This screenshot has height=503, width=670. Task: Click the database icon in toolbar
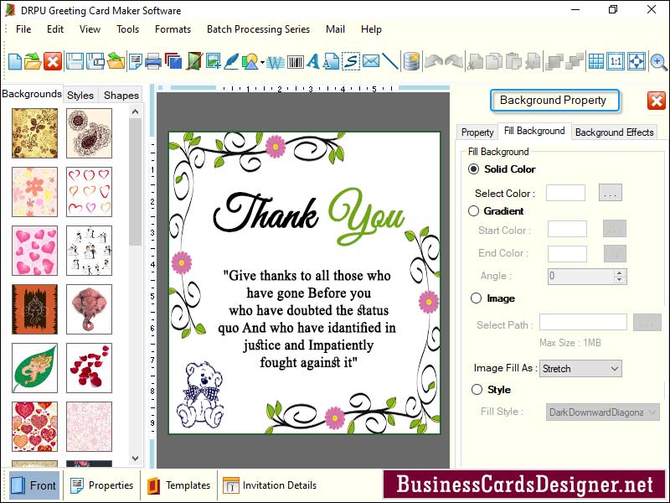[411, 61]
